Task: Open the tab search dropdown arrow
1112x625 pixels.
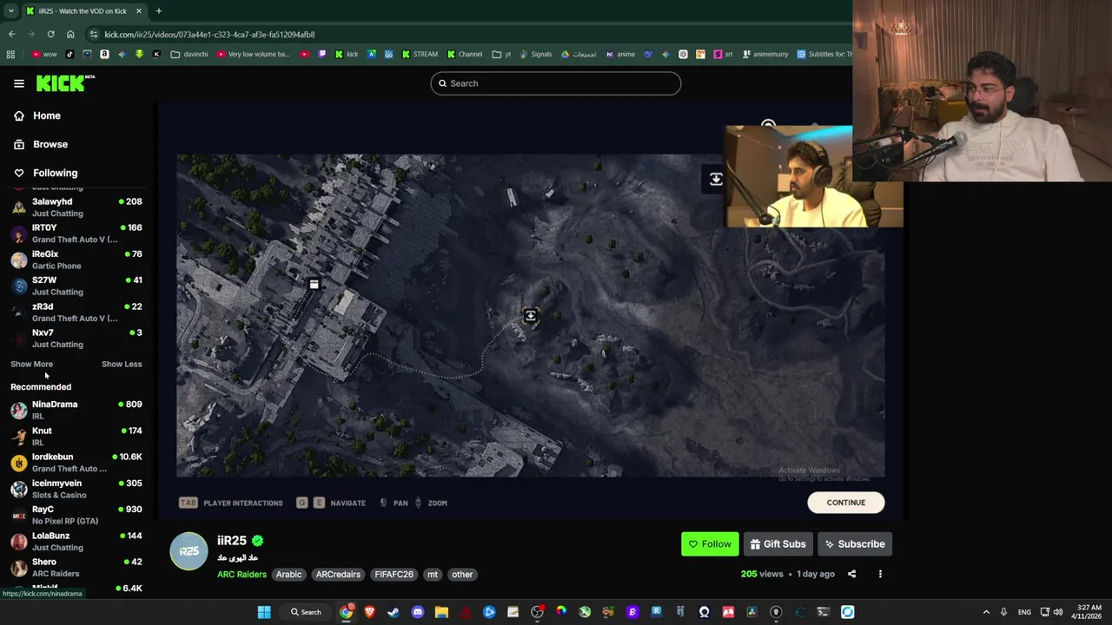Action: [x=10, y=11]
